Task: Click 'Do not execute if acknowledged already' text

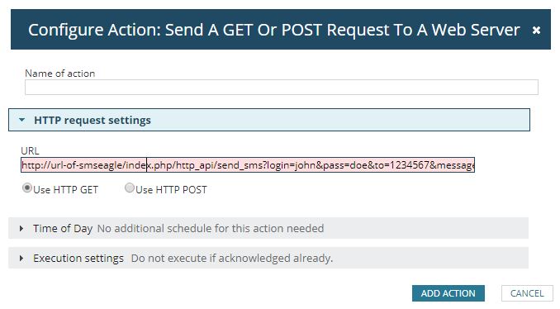Action: (232, 258)
